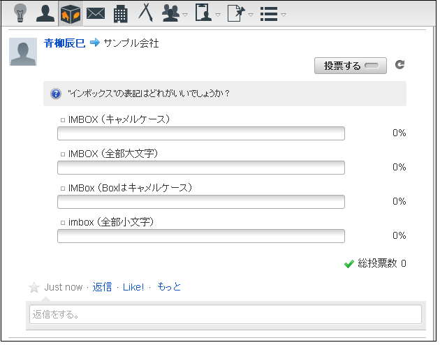Open the lightbulb ideas icon
Screen dimensions: 440x345
click(20, 13)
